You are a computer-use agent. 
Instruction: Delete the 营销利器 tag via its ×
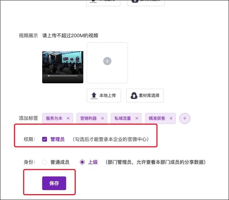102,118
